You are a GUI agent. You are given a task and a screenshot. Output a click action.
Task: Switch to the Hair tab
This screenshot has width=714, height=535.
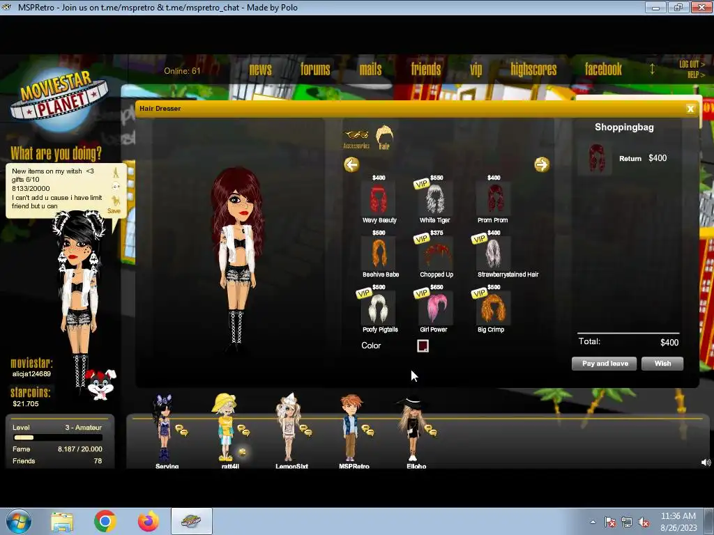[x=384, y=137]
